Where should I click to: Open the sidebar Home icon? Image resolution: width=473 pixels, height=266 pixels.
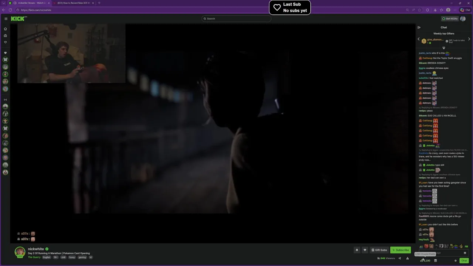click(x=5, y=29)
